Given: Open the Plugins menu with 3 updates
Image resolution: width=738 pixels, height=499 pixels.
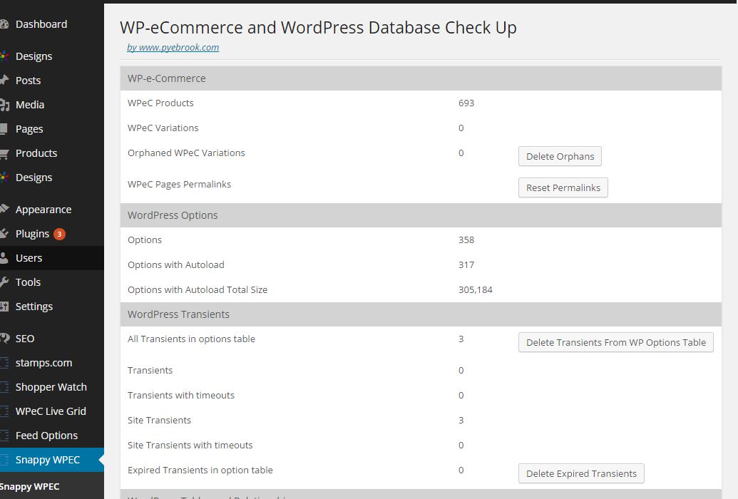Looking at the screenshot, I should [x=33, y=234].
